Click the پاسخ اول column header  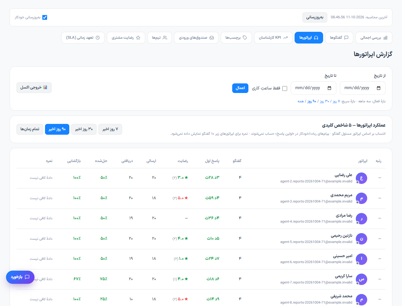212,161
